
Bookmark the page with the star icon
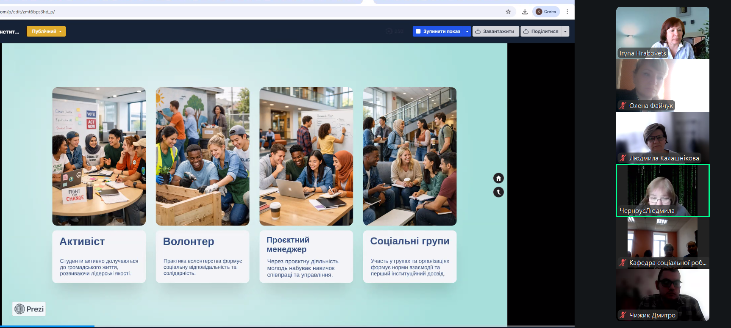point(508,12)
